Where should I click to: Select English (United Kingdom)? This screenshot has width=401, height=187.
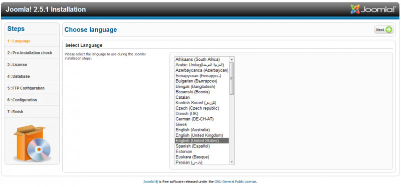(x=202, y=135)
